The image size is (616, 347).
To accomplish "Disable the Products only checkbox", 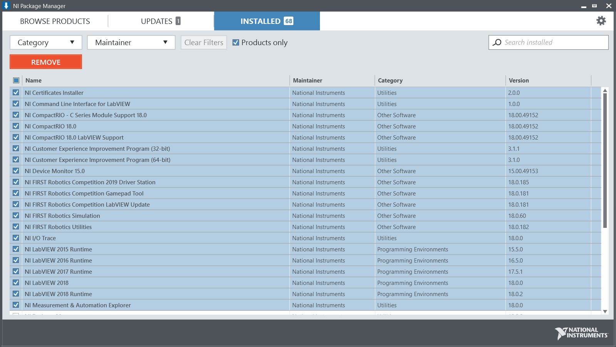I will point(236,42).
